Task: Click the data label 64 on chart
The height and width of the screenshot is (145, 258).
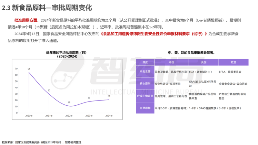Action: pos(29,69)
